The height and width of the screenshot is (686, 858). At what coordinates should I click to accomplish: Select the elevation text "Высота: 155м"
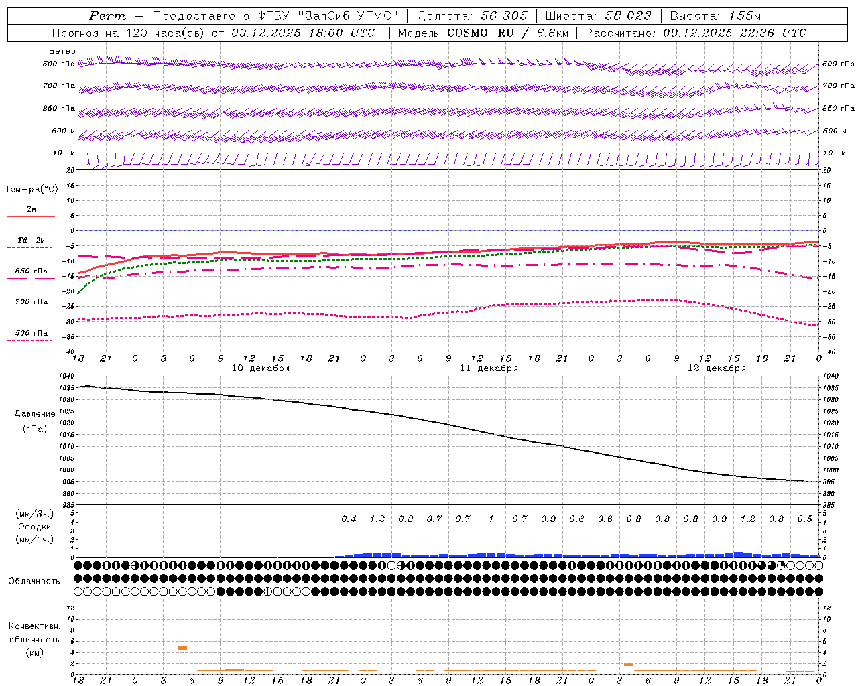pos(715,16)
